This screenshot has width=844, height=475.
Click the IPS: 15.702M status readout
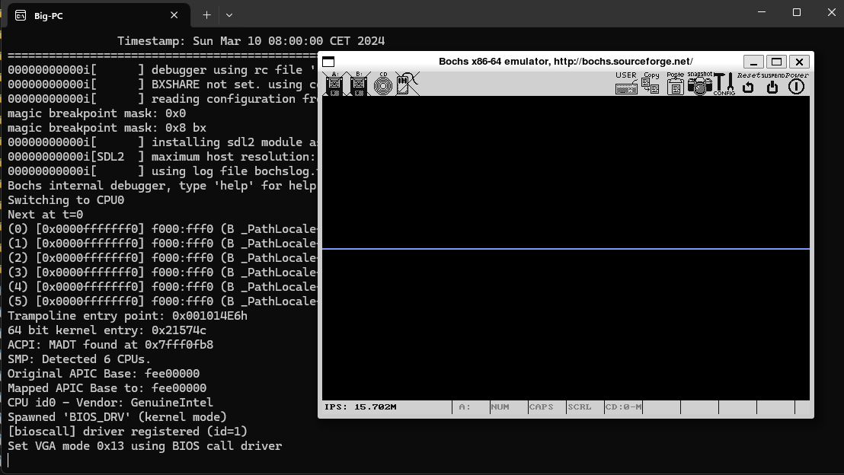click(360, 407)
